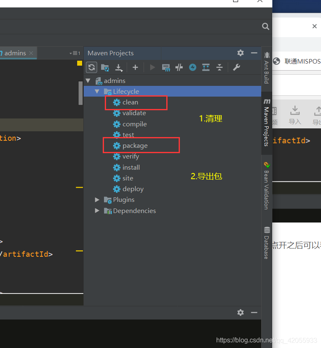Click 导入 import button in browser window
Viewport: 321px width, 348px height.
point(295,115)
